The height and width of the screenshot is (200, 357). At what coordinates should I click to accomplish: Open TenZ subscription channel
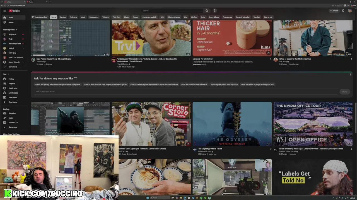click(x=13, y=39)
